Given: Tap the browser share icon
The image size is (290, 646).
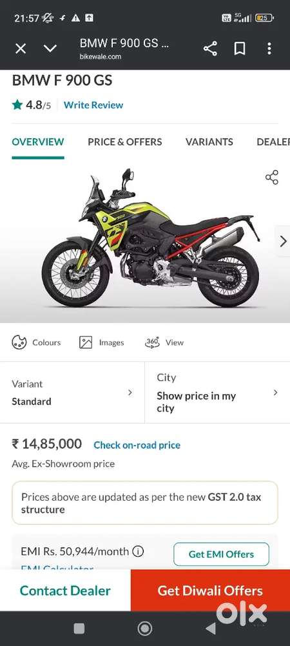Looking at the screenshot, I should click(x=210, y=49).
